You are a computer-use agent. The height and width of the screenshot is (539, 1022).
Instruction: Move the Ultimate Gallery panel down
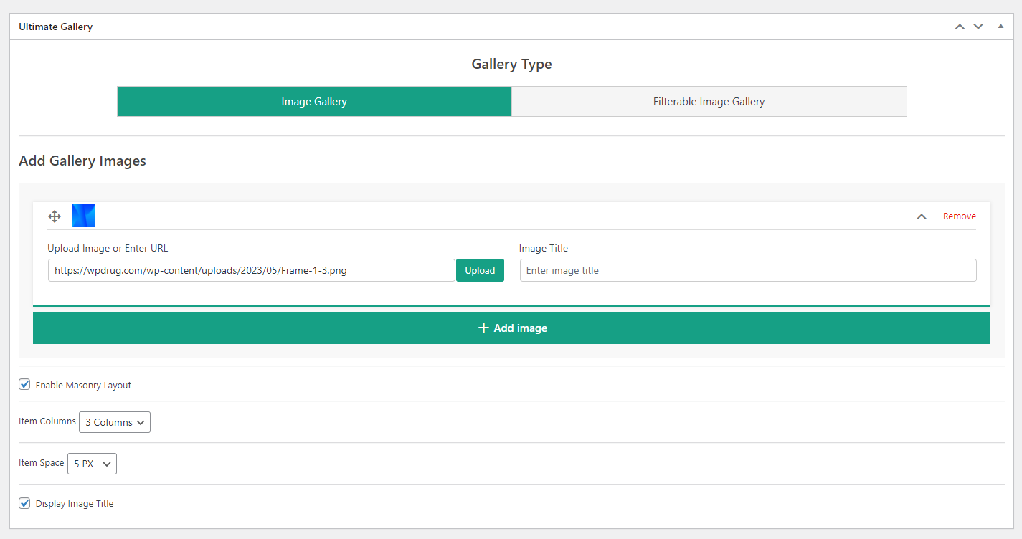pyautogui.click(x=978, y=27)
